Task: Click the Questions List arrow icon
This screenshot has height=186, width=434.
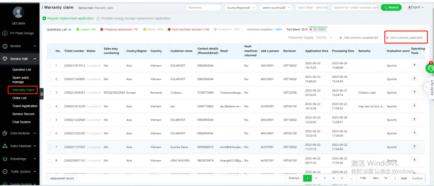Action: 70,30
